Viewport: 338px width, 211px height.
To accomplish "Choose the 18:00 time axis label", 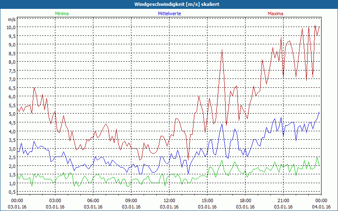I will 245,200.
